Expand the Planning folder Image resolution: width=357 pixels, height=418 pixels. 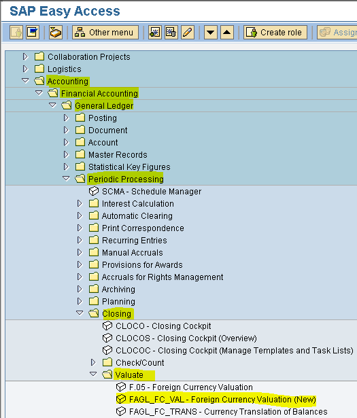point(80,301)
